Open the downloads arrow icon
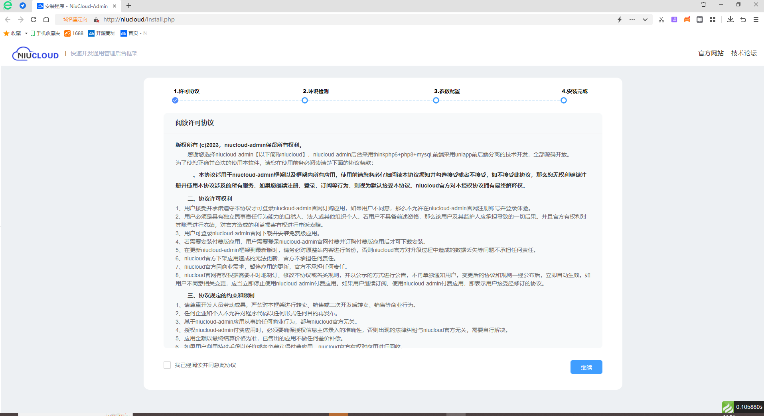This screenshot has width=764, height=416. click(x=730, y=20)
